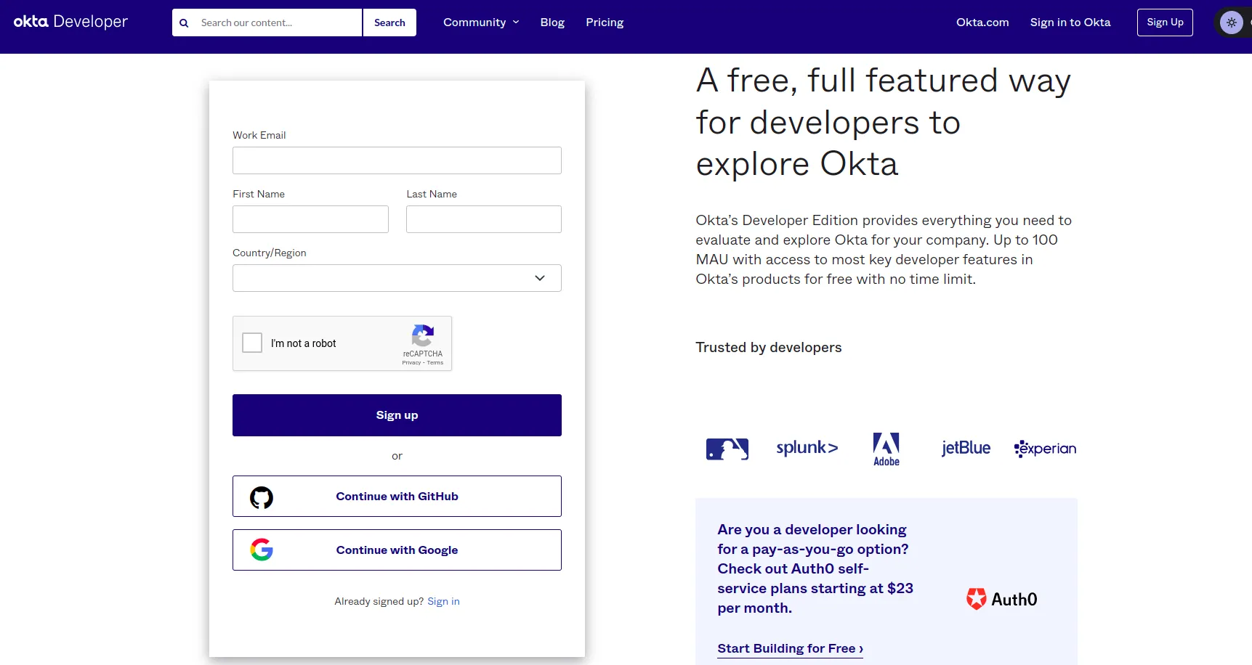Click the search magnifier icon

coord(184,23)
